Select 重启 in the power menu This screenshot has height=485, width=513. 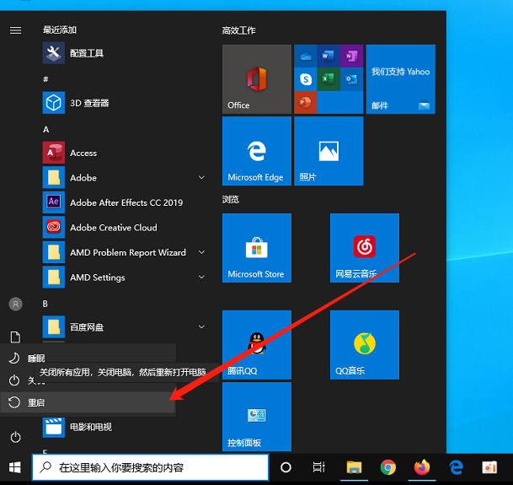(36, 403)
